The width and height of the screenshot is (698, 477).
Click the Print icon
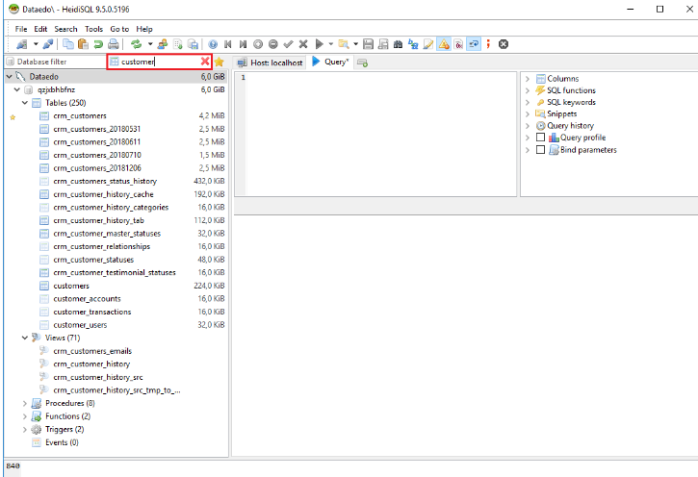pos(114,44)
